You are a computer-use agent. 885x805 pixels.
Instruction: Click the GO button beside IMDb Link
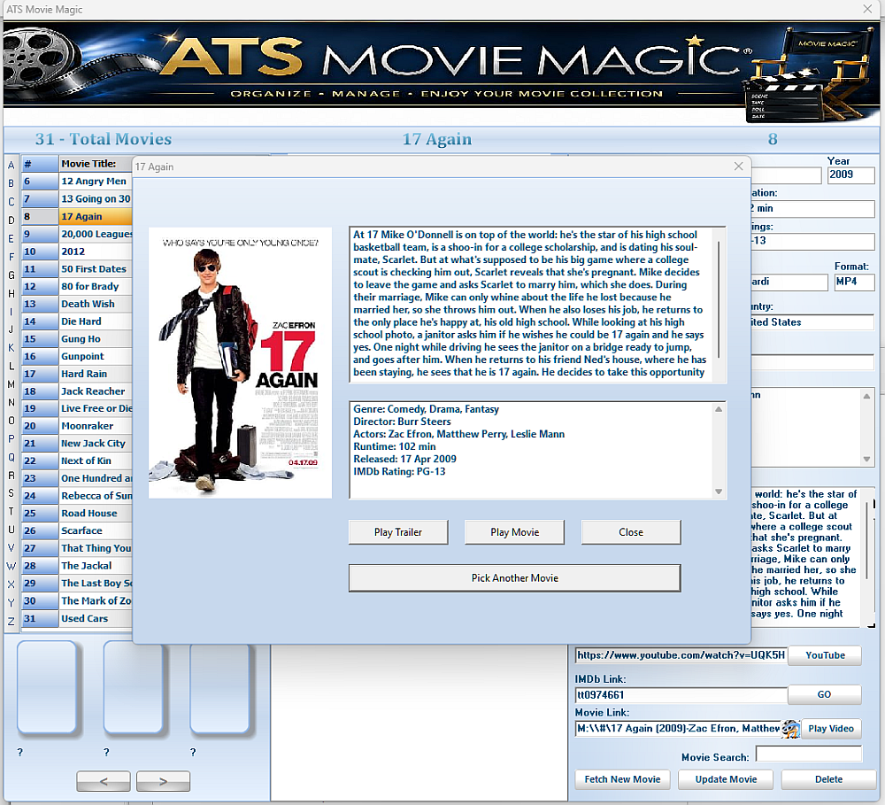(x=825, y=694)
